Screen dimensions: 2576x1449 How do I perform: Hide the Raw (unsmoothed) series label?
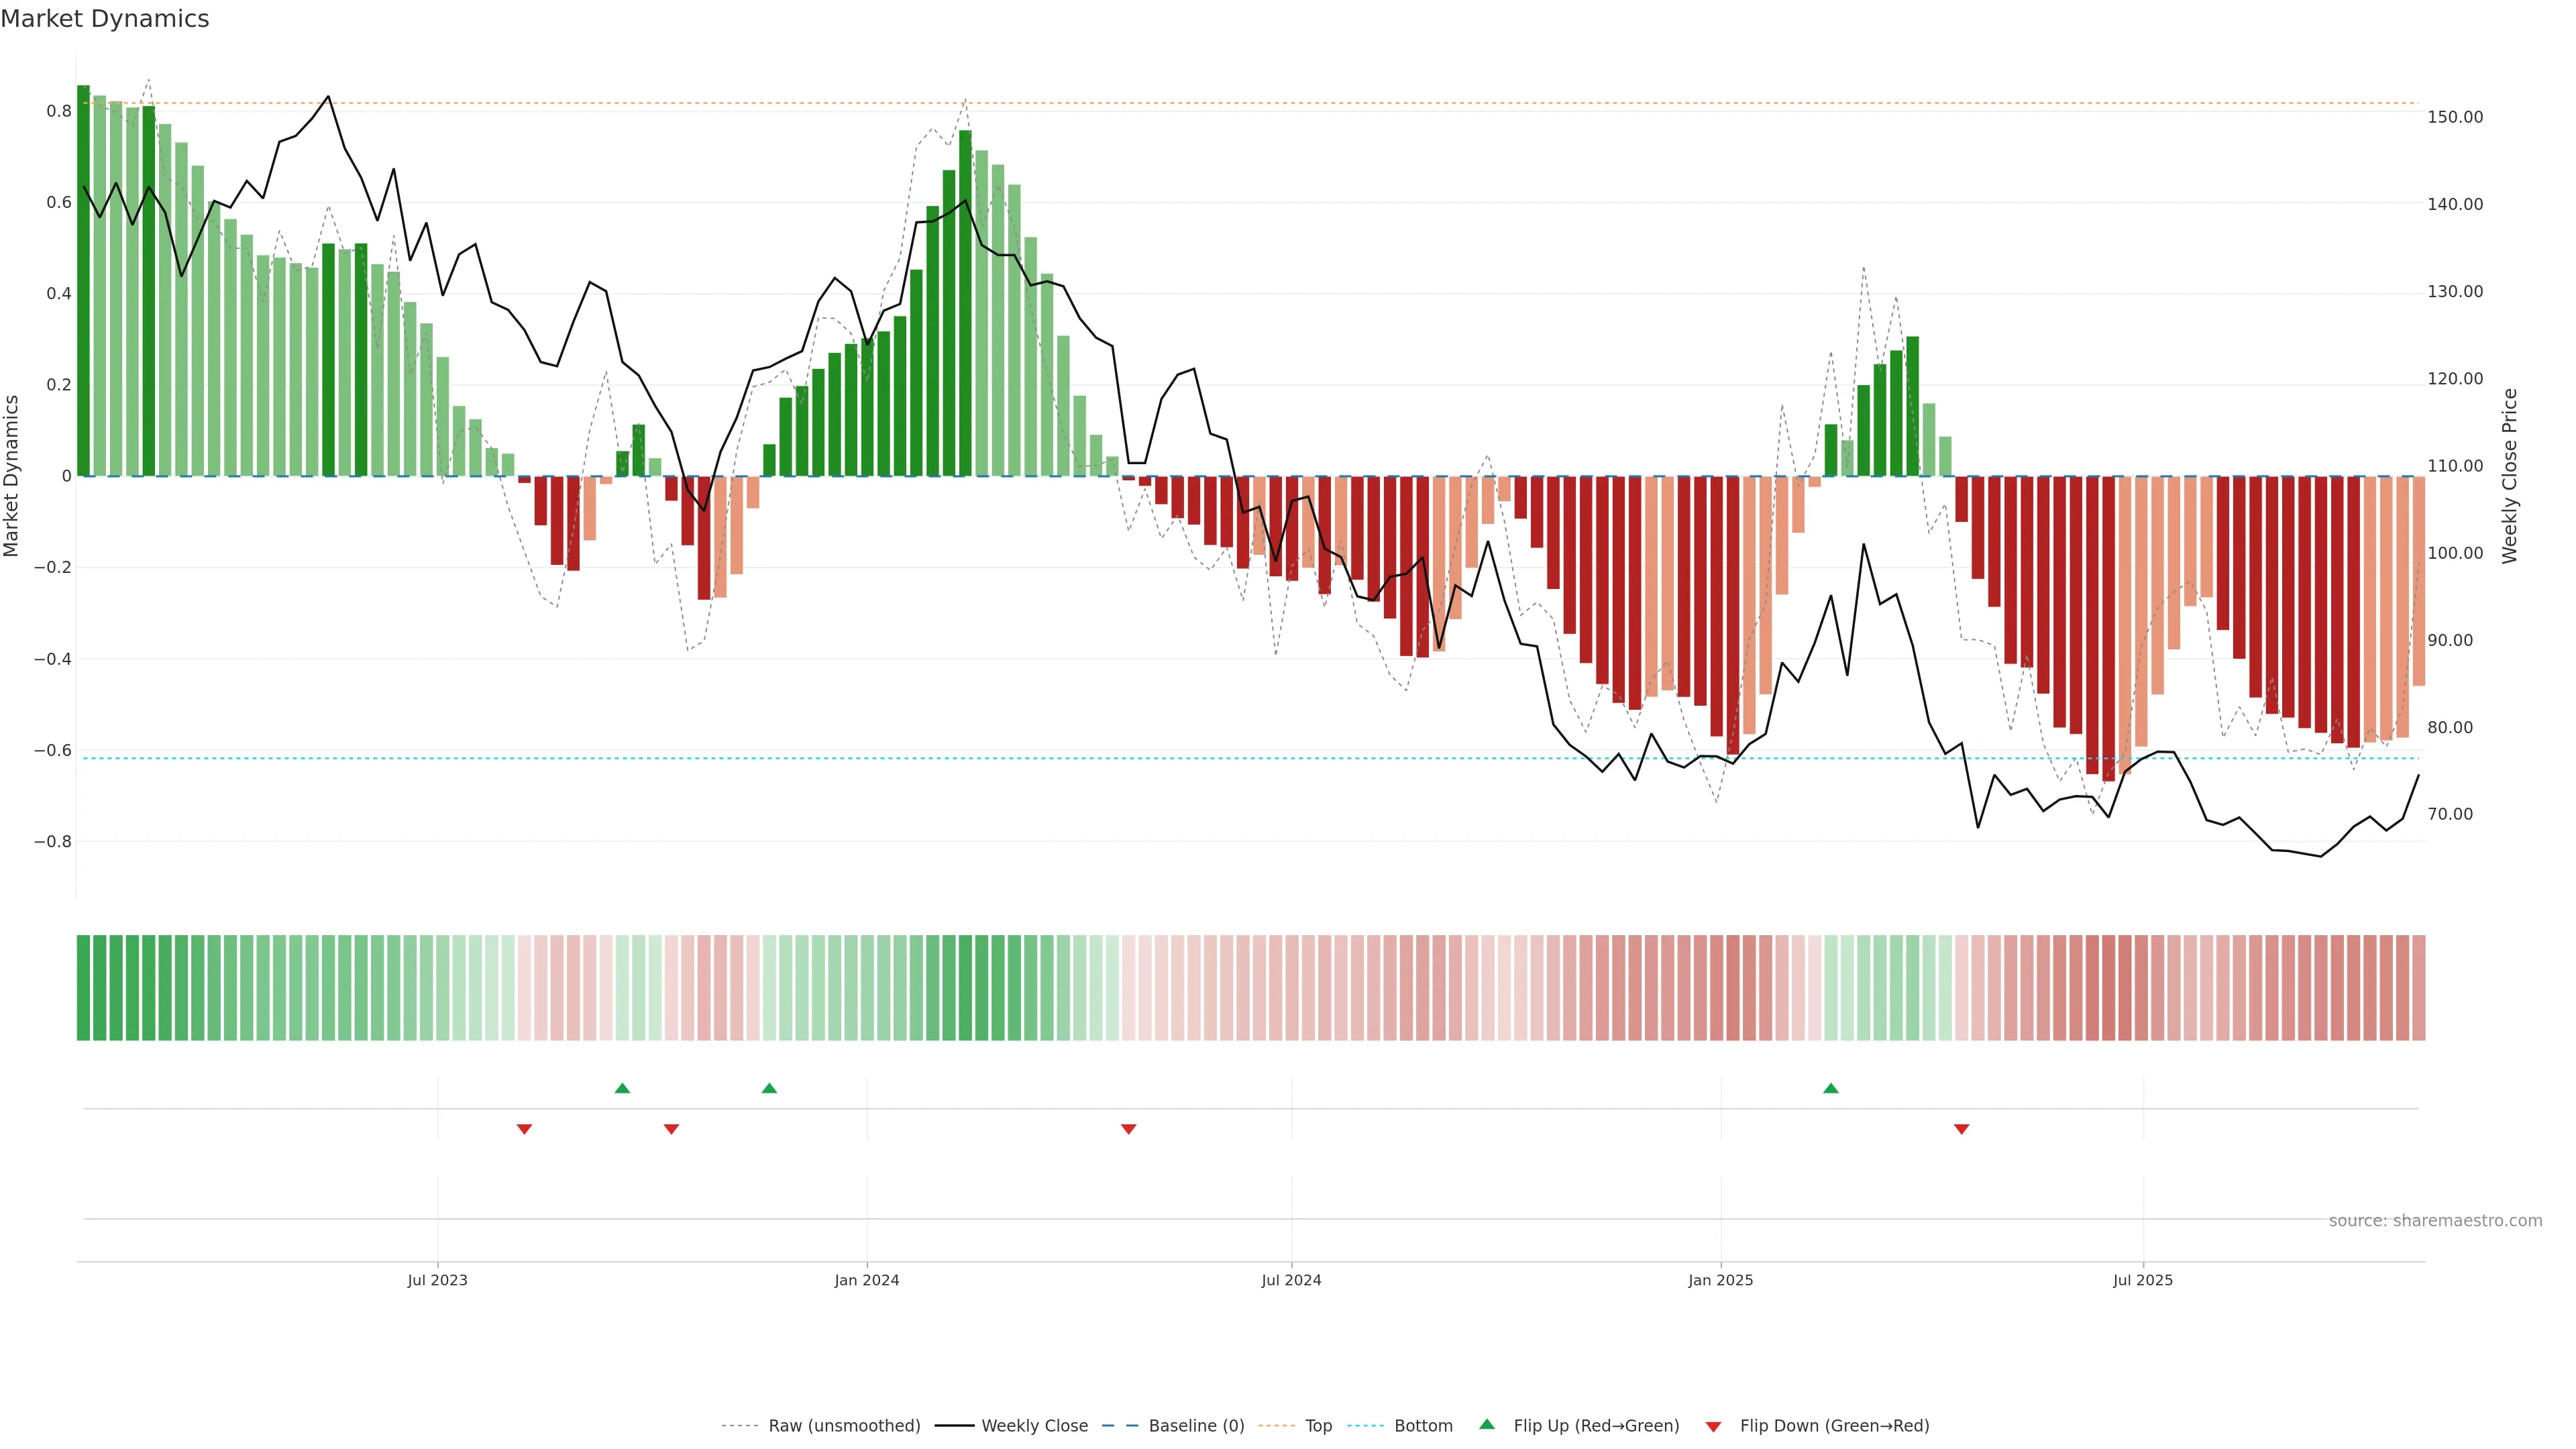(844, 1426)
